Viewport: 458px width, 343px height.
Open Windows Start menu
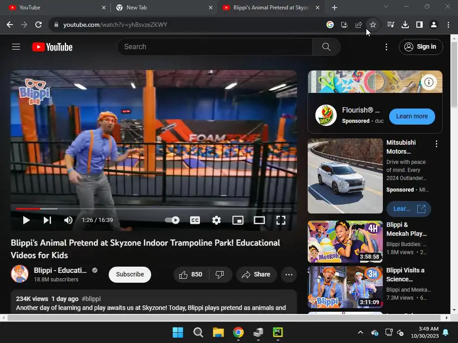(178, 332)
